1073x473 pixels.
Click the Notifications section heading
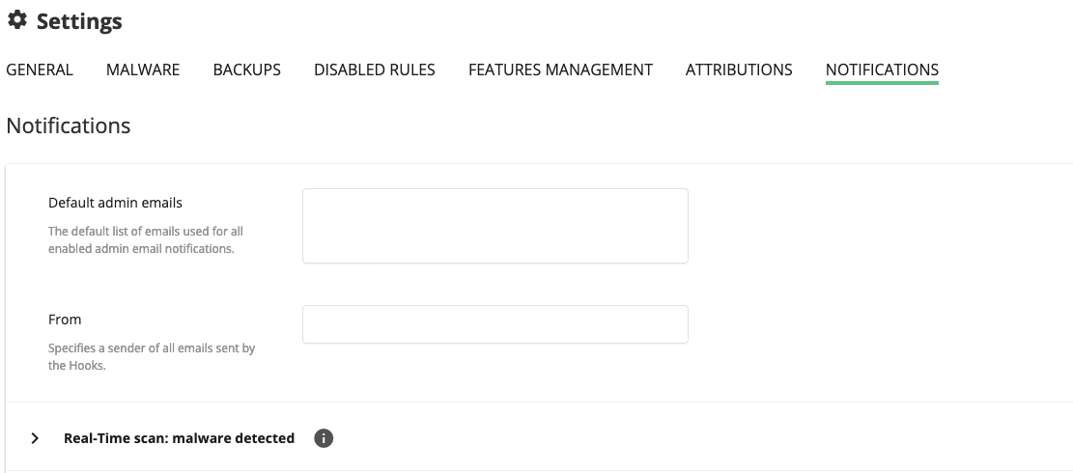click(x=68, y=125)
